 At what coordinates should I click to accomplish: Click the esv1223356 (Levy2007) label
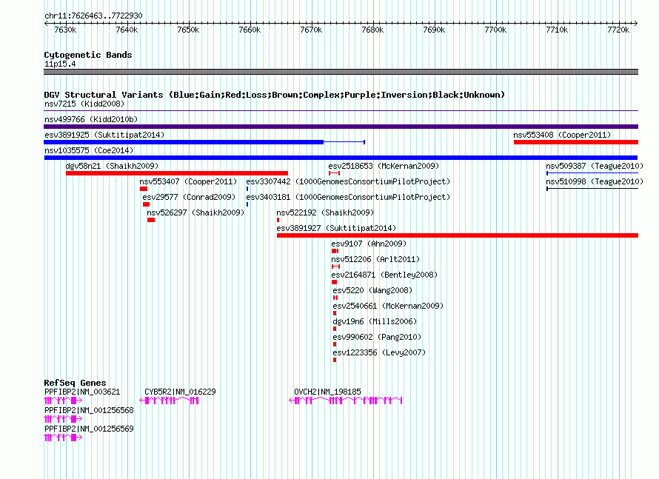click(x=379, y=352)
